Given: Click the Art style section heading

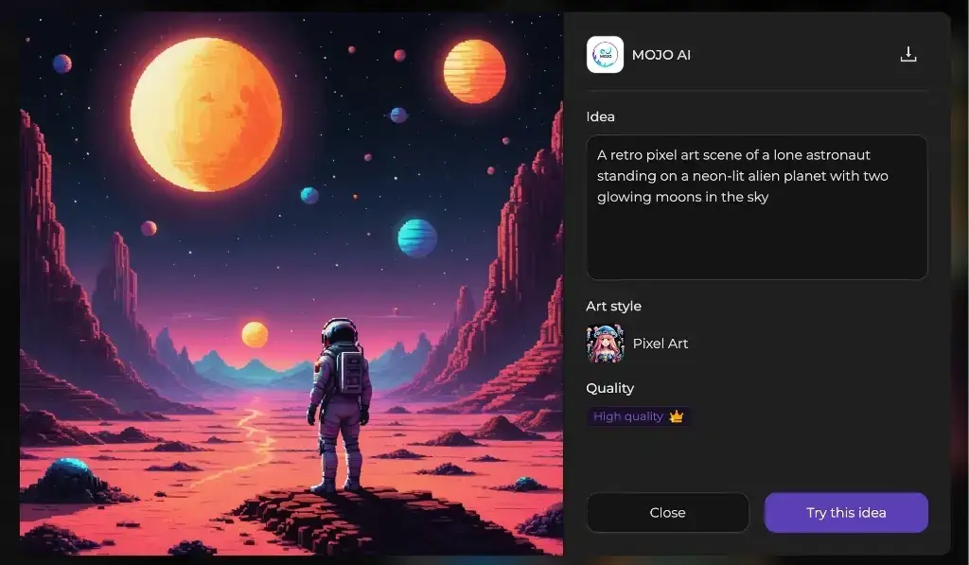Looking at the screenshot, I should [613, 306].
